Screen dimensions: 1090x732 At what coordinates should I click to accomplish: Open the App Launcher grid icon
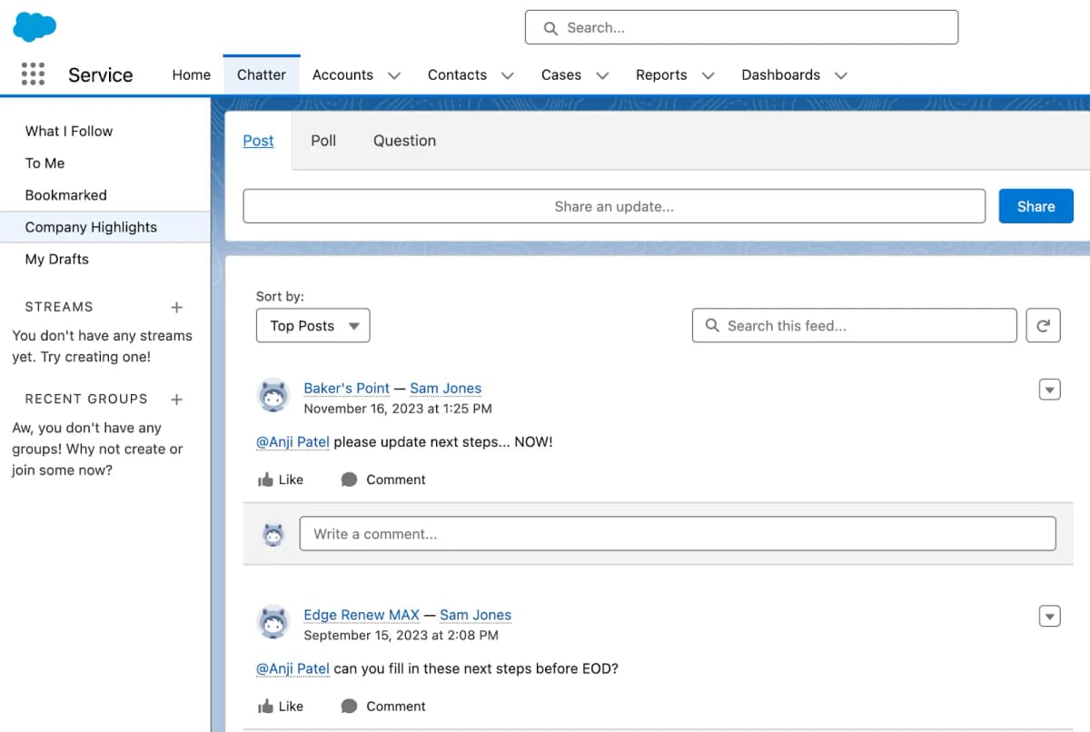(x=33, y=74)
